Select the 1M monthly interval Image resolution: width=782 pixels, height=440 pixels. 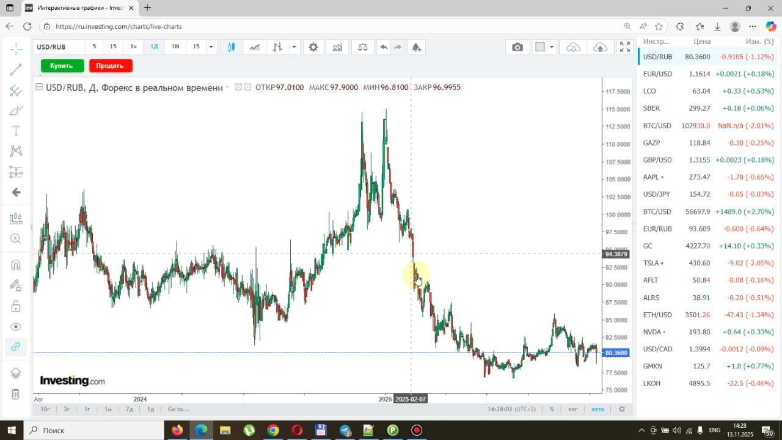pos(175,46)
